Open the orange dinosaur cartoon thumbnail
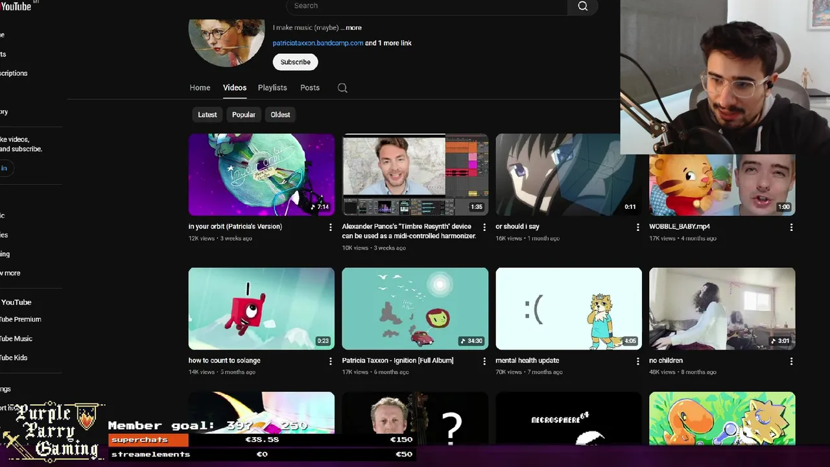830x467 pixels. [722, 418]
